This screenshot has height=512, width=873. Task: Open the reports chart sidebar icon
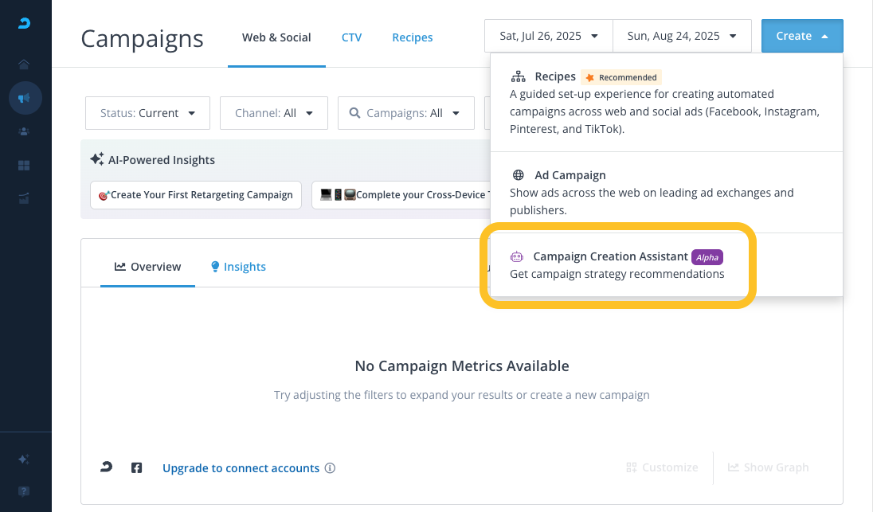25,198
